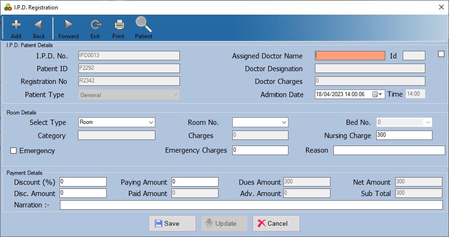Viewport: 449px width, 237px height.
Task: Click the Time field showing 14:00
Action: tap(415, 94)
